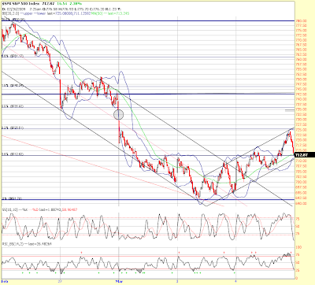Click the 3 date axis label
Viewport: 315px width, 285px height.
[x=177, y=281]
